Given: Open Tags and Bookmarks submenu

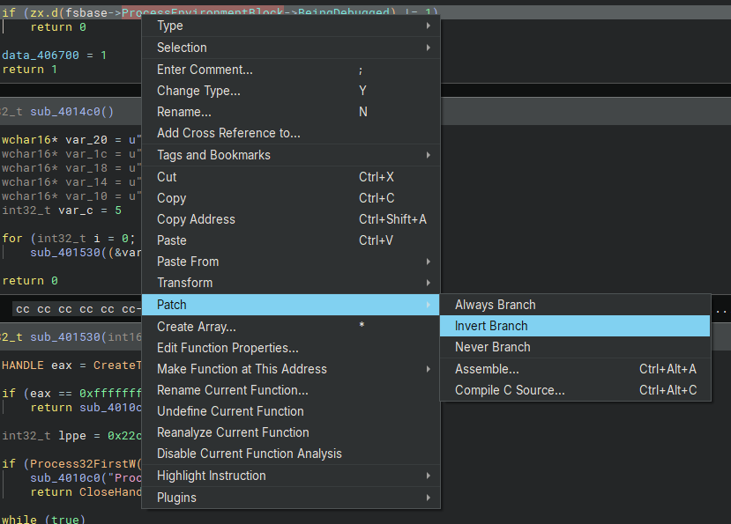Looking at the screenshot, I should [x=290, y=155].
